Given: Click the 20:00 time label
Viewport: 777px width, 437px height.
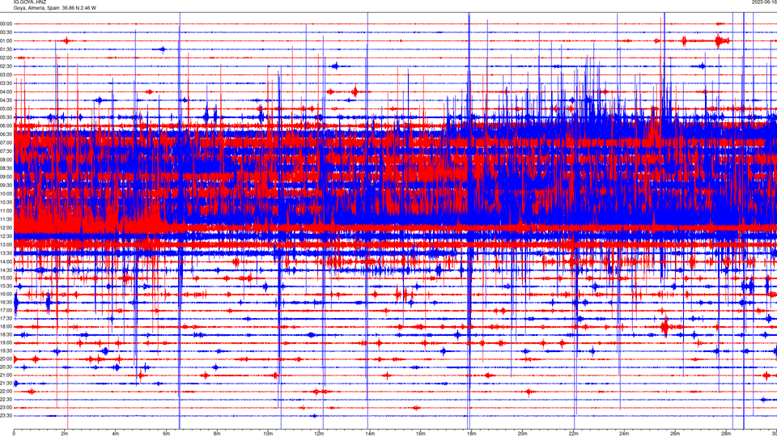Looking at the screenshot, I should pyautogui.click(x=6, y=359).
